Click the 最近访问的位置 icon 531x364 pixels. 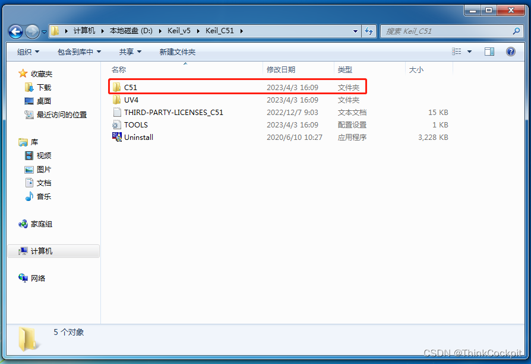(29, 114)
